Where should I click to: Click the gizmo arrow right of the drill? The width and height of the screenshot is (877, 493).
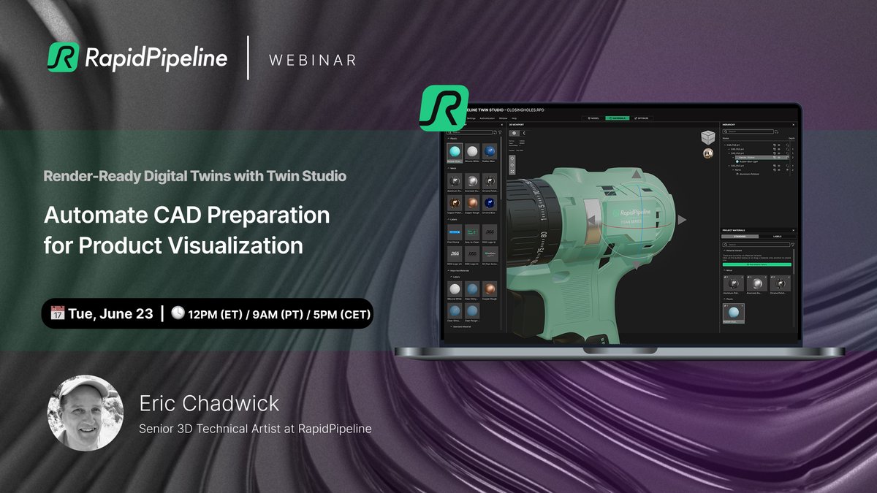[682, 219]
